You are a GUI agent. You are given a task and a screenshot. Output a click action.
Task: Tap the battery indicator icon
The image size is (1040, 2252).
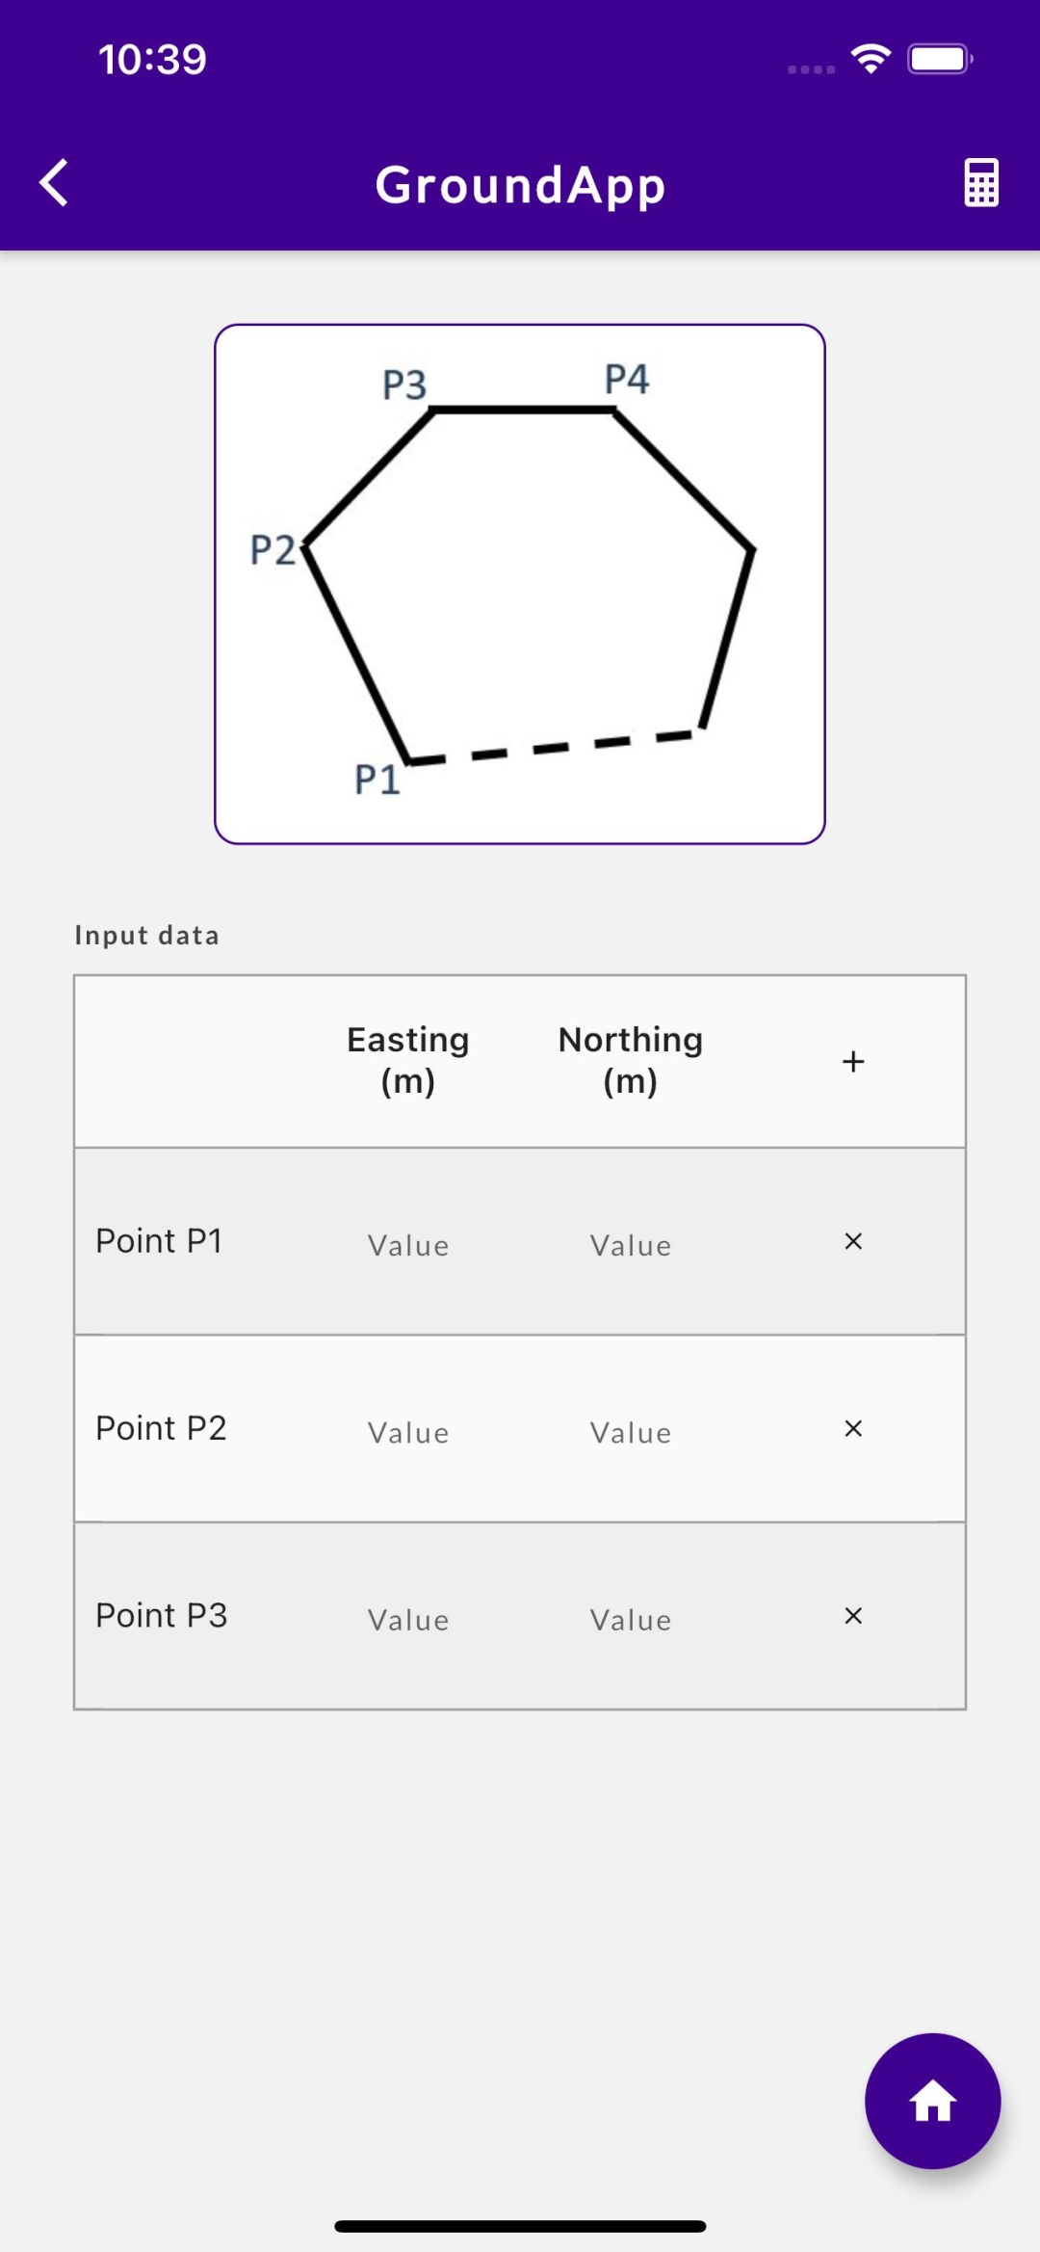point(940,59)
